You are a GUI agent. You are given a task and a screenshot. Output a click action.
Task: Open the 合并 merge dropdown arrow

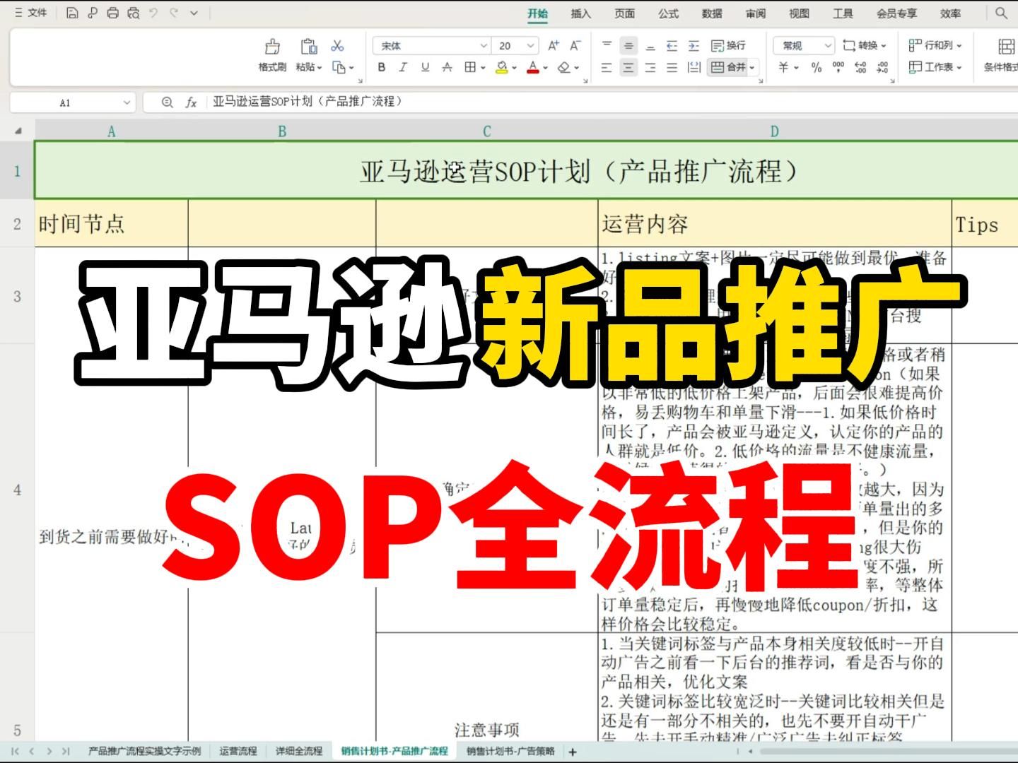tap(753, 68)
